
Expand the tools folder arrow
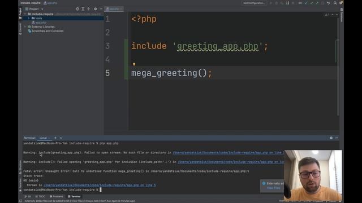coord(29,18)
